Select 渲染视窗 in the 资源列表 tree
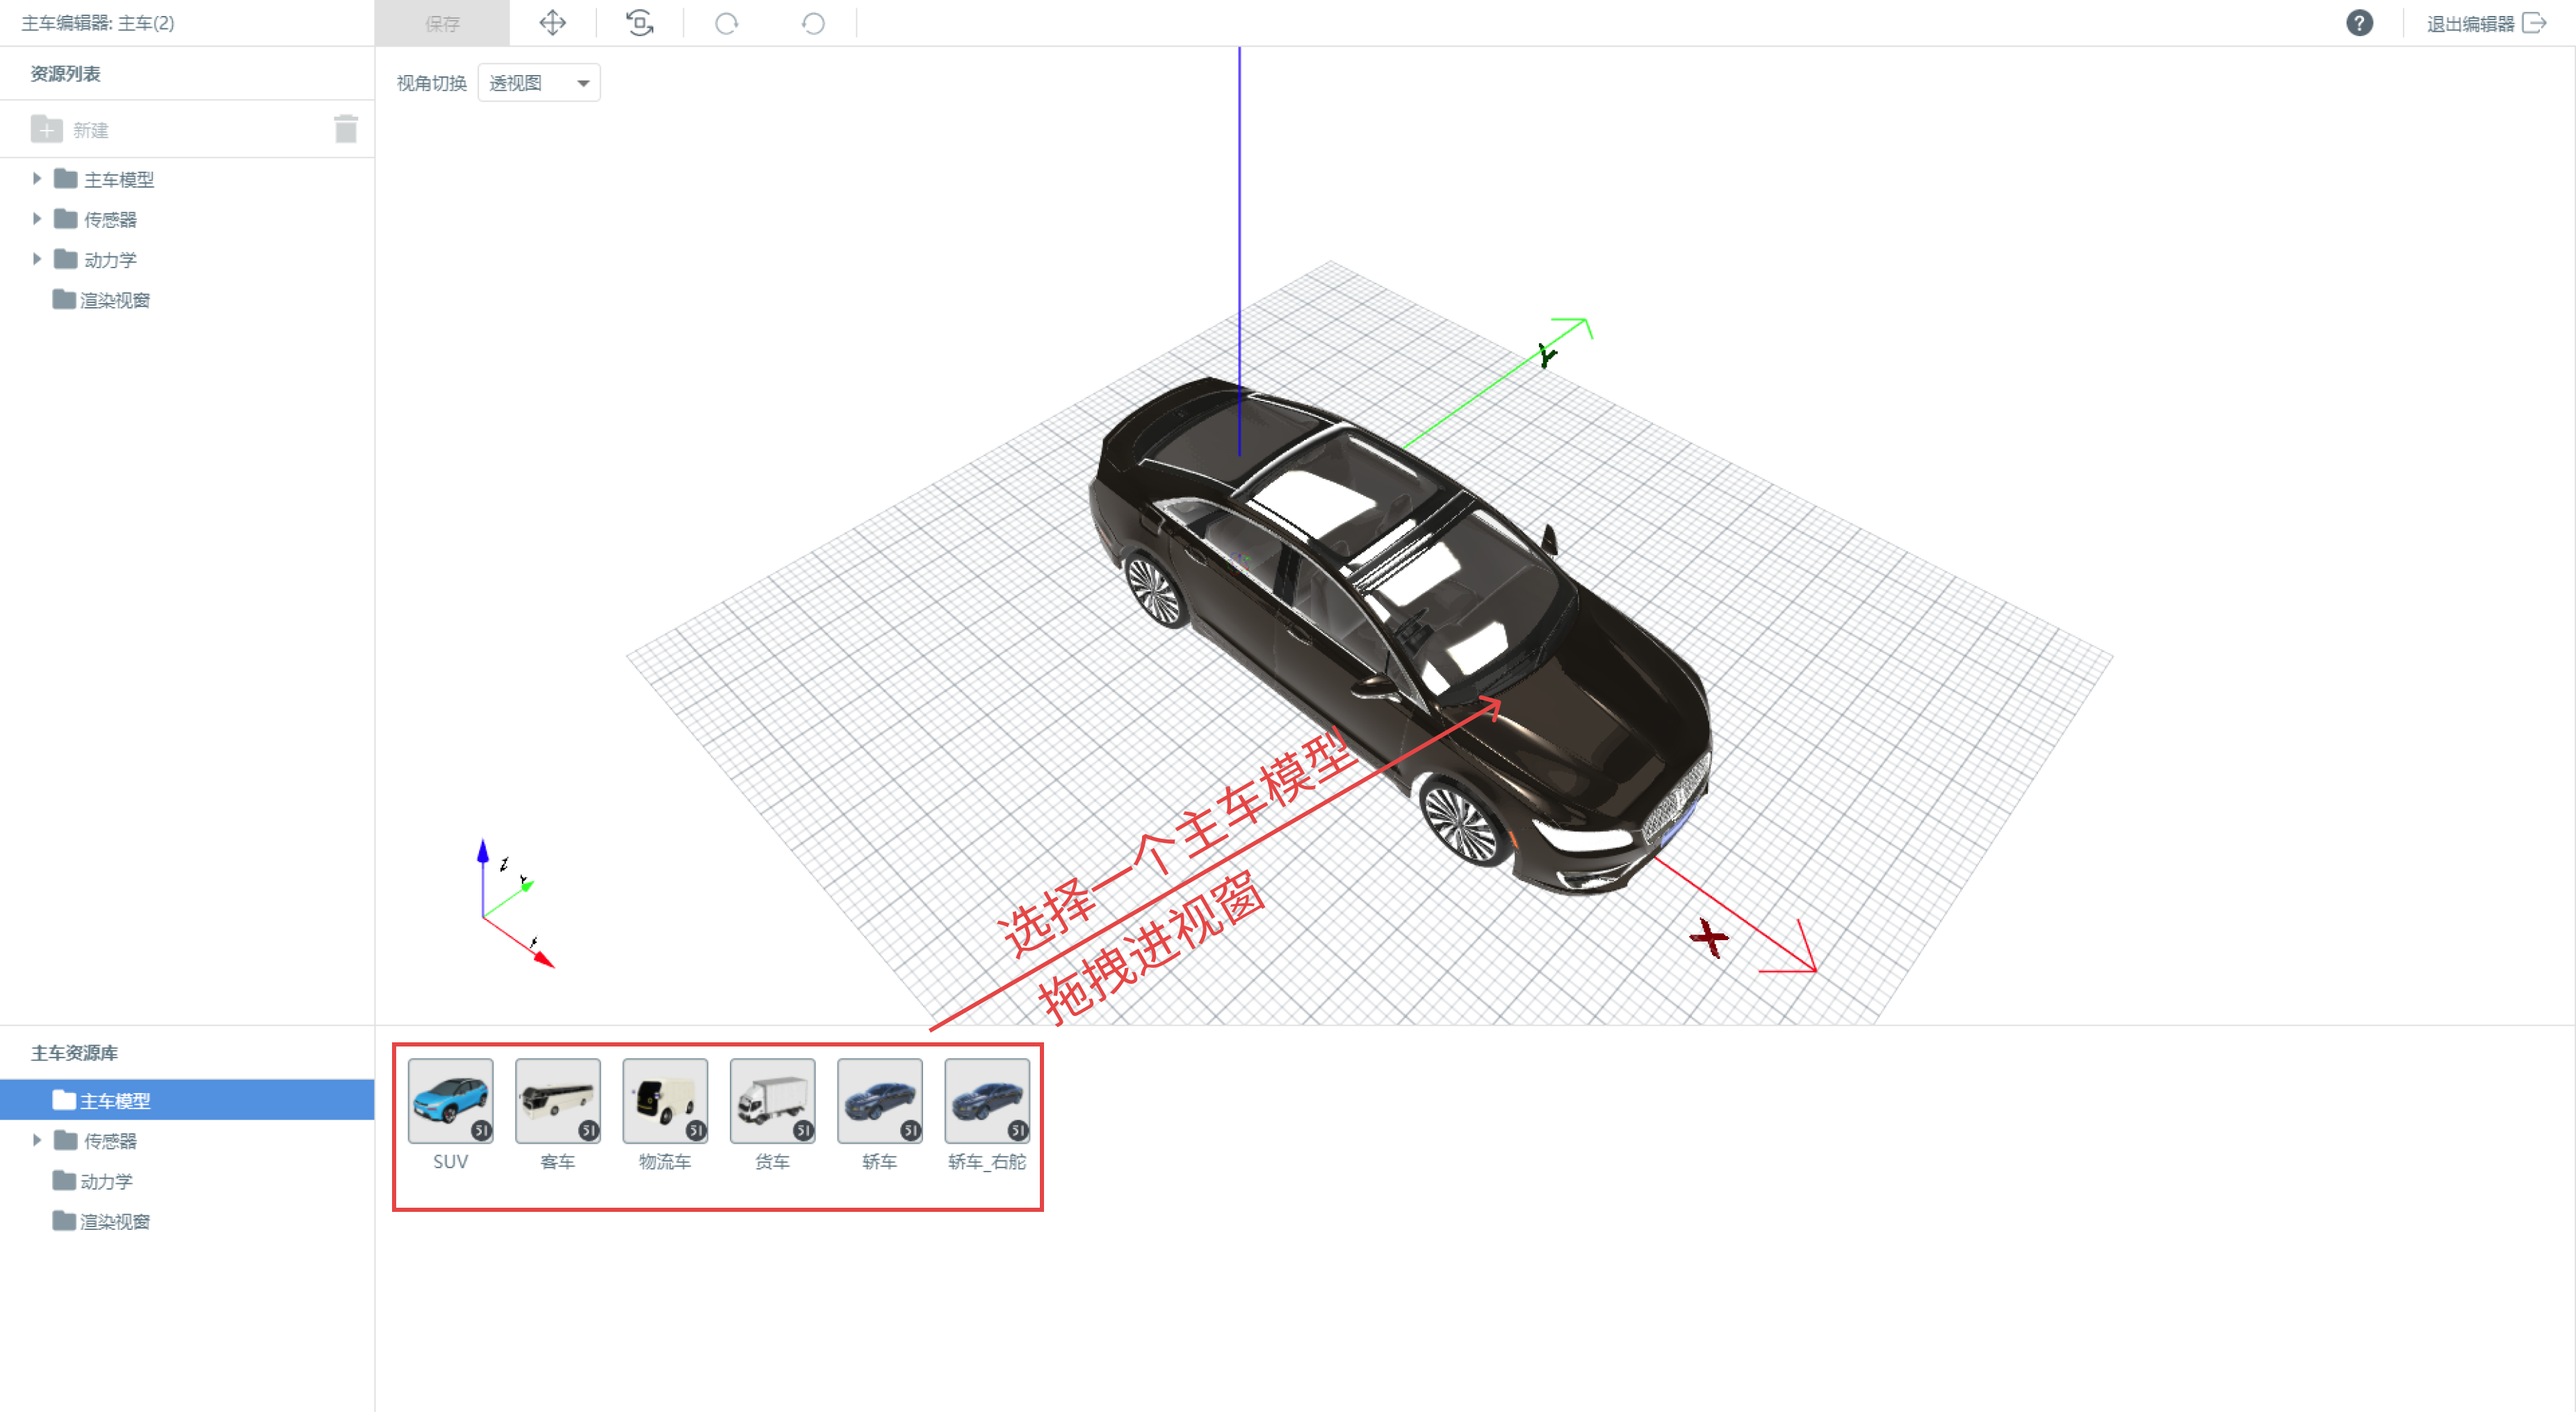This screenshot has width=2576, height=1412. [x=115, y=300]
